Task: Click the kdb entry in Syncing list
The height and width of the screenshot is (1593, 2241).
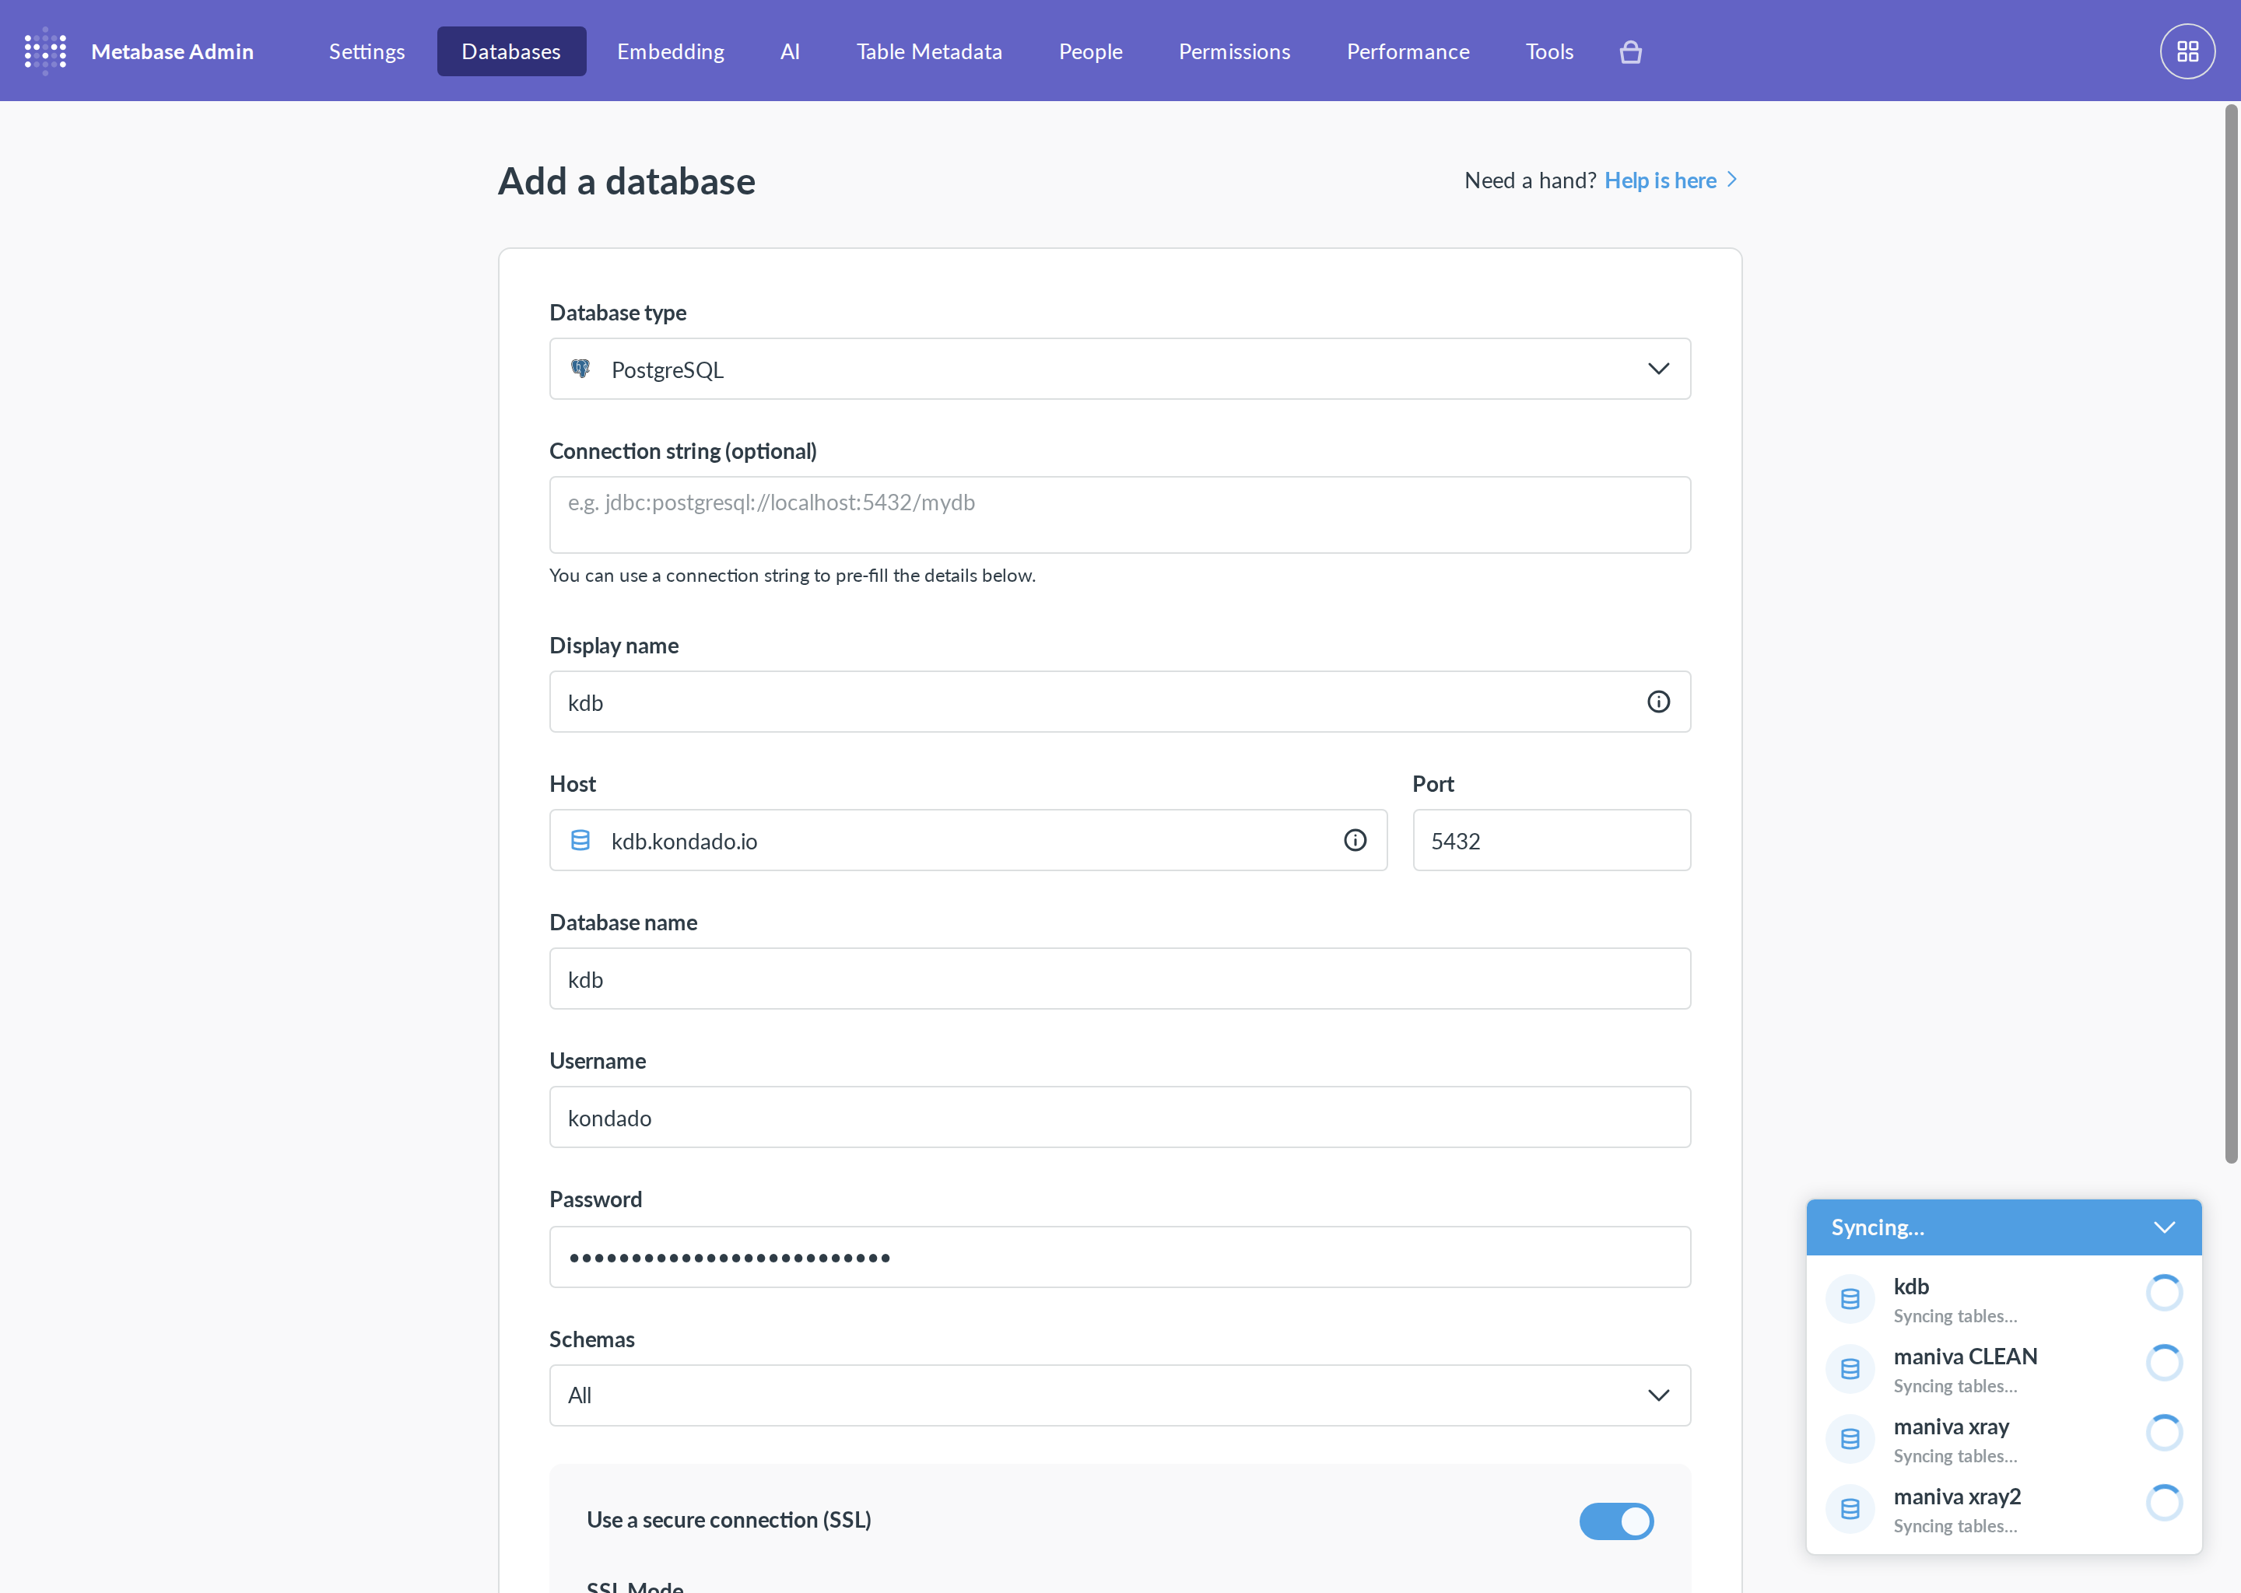Action: (2004, 1299)
